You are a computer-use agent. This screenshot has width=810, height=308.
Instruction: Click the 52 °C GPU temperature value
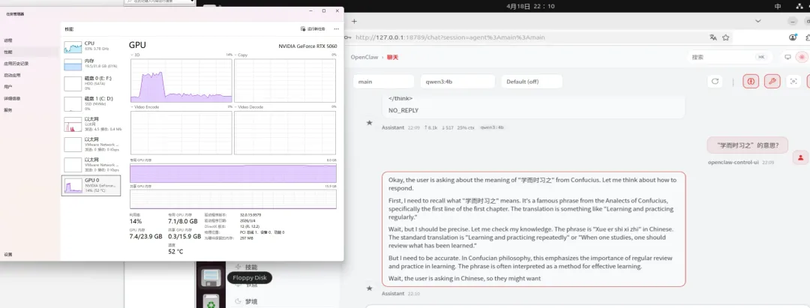[175, 251]
